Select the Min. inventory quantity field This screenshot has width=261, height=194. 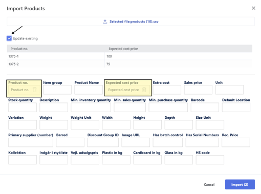click(91, 107)
